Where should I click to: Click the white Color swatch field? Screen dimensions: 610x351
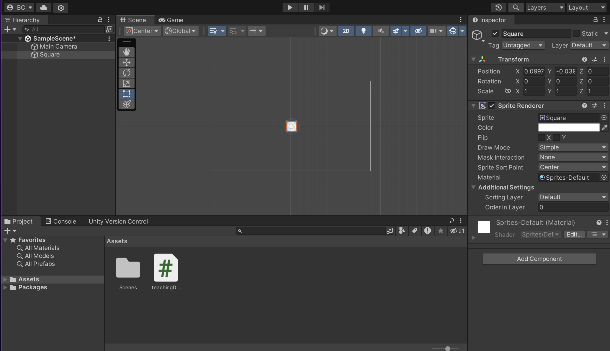(x=569, y=127)
